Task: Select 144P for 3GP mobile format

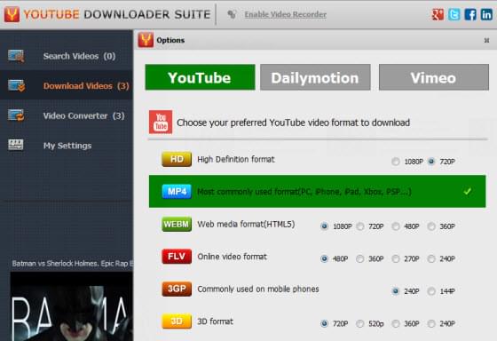Action: click(431, 291)
